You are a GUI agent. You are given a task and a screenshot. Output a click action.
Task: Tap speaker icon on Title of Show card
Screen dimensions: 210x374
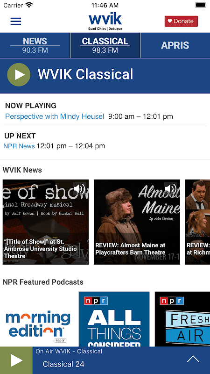pos(79,189)
